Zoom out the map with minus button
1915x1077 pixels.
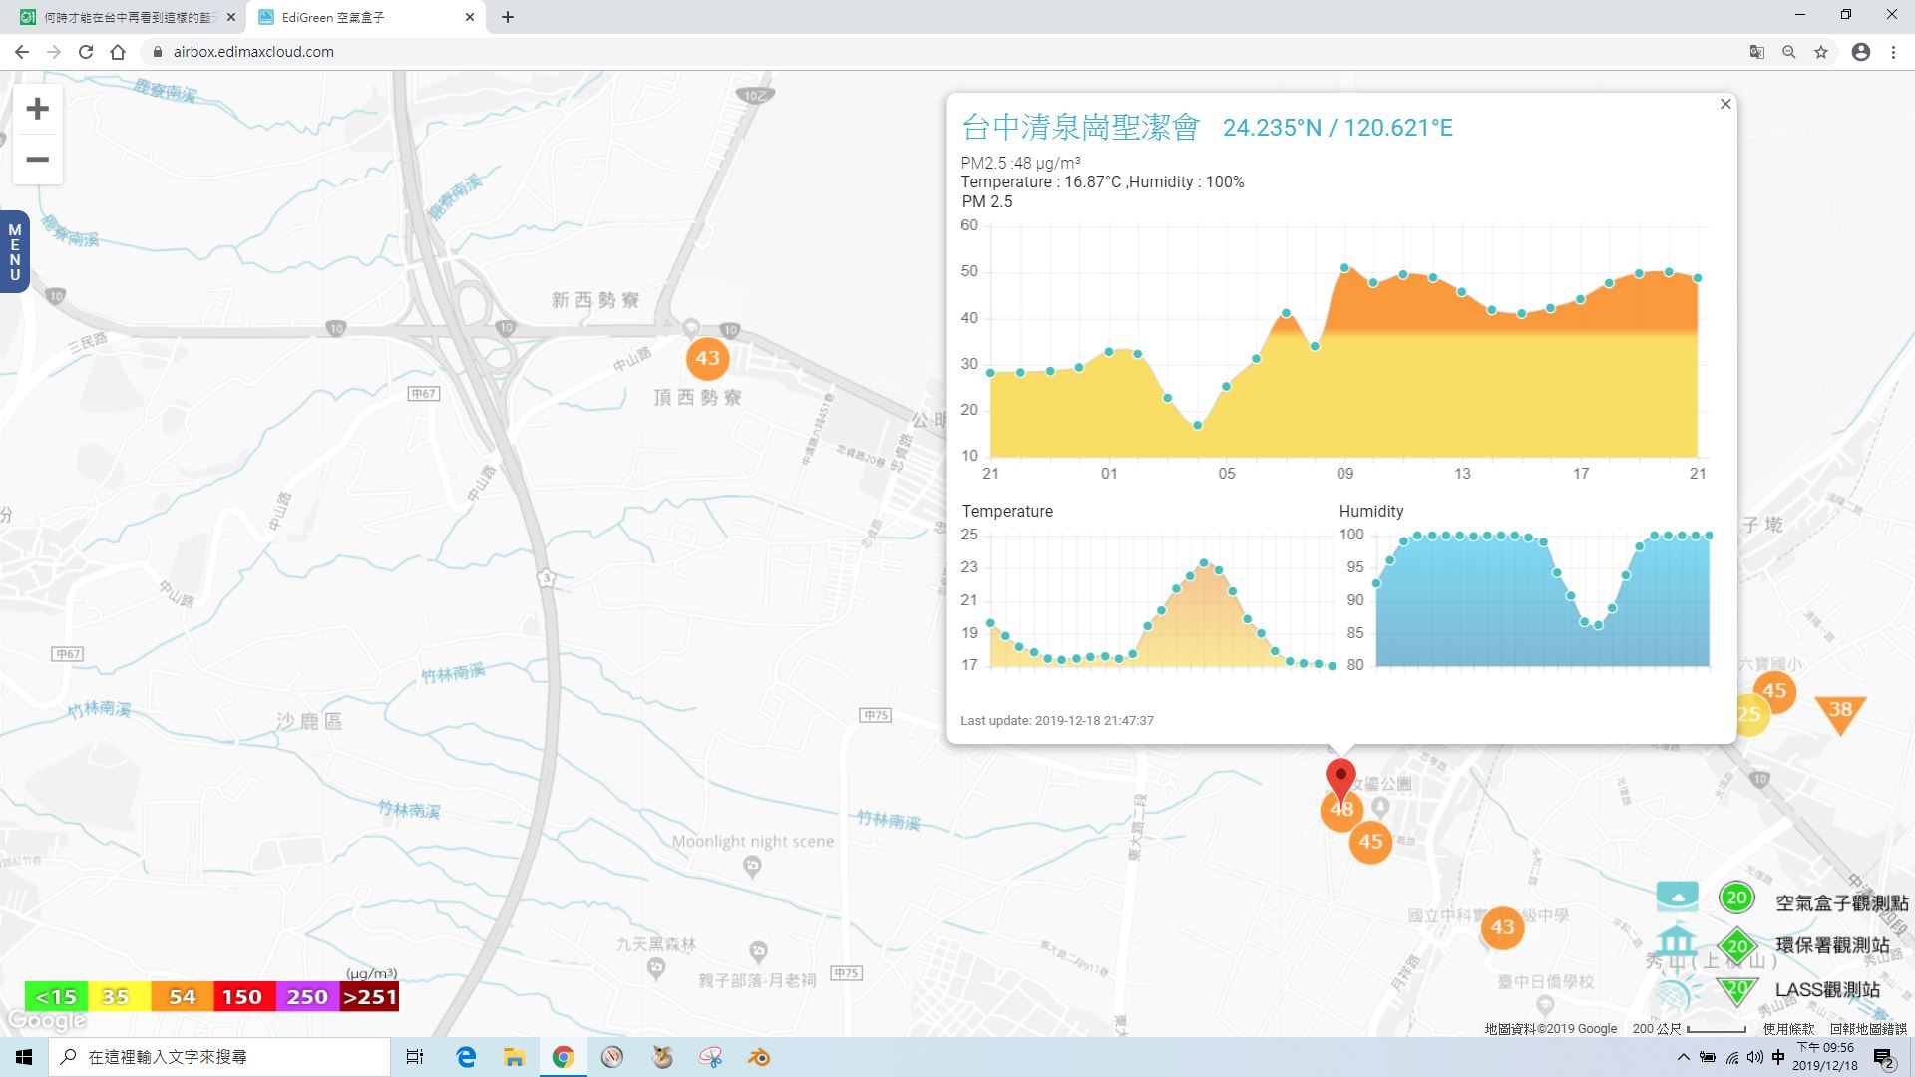click(x=37, y=159)
